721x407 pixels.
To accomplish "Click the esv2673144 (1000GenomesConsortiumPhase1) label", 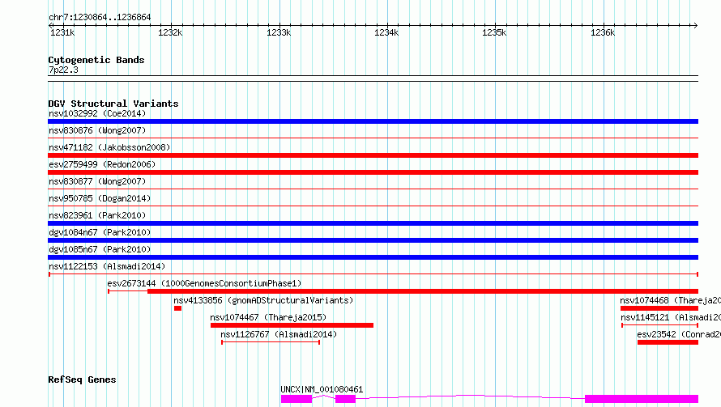I will 204,283.
